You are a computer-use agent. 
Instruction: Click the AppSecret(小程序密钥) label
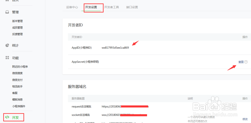point(85,62)
